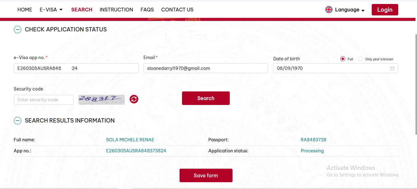Collapse the Search Results Information section
Image resolution: width=417 pixels, height=189 pixels.
pyautogui.click(x=18, y=121)
